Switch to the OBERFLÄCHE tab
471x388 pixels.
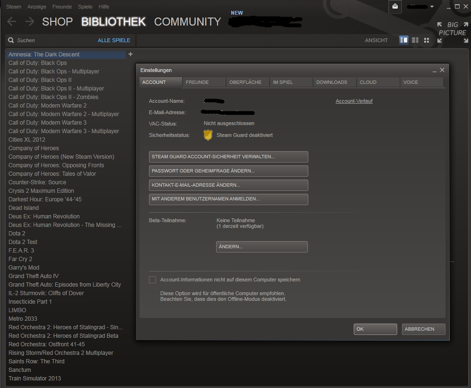click(x=247, y=82)
